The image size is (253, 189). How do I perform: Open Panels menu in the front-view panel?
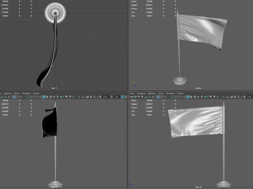tap(36, 93)
